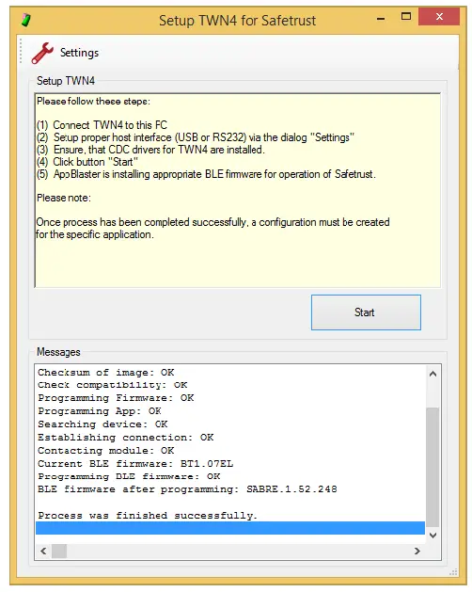Select "Programming Firmware: OK" line
Screen dimensions: 472x592
click(x=116, y=398)
